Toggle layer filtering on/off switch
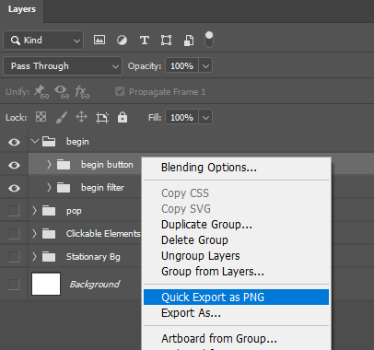This screenshot has width=374, height=350. coord(209,40)
